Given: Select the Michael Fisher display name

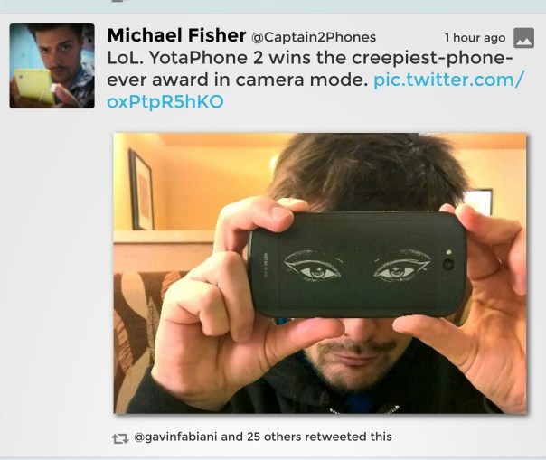Looking at the screenshot, I should pos(176,35).
